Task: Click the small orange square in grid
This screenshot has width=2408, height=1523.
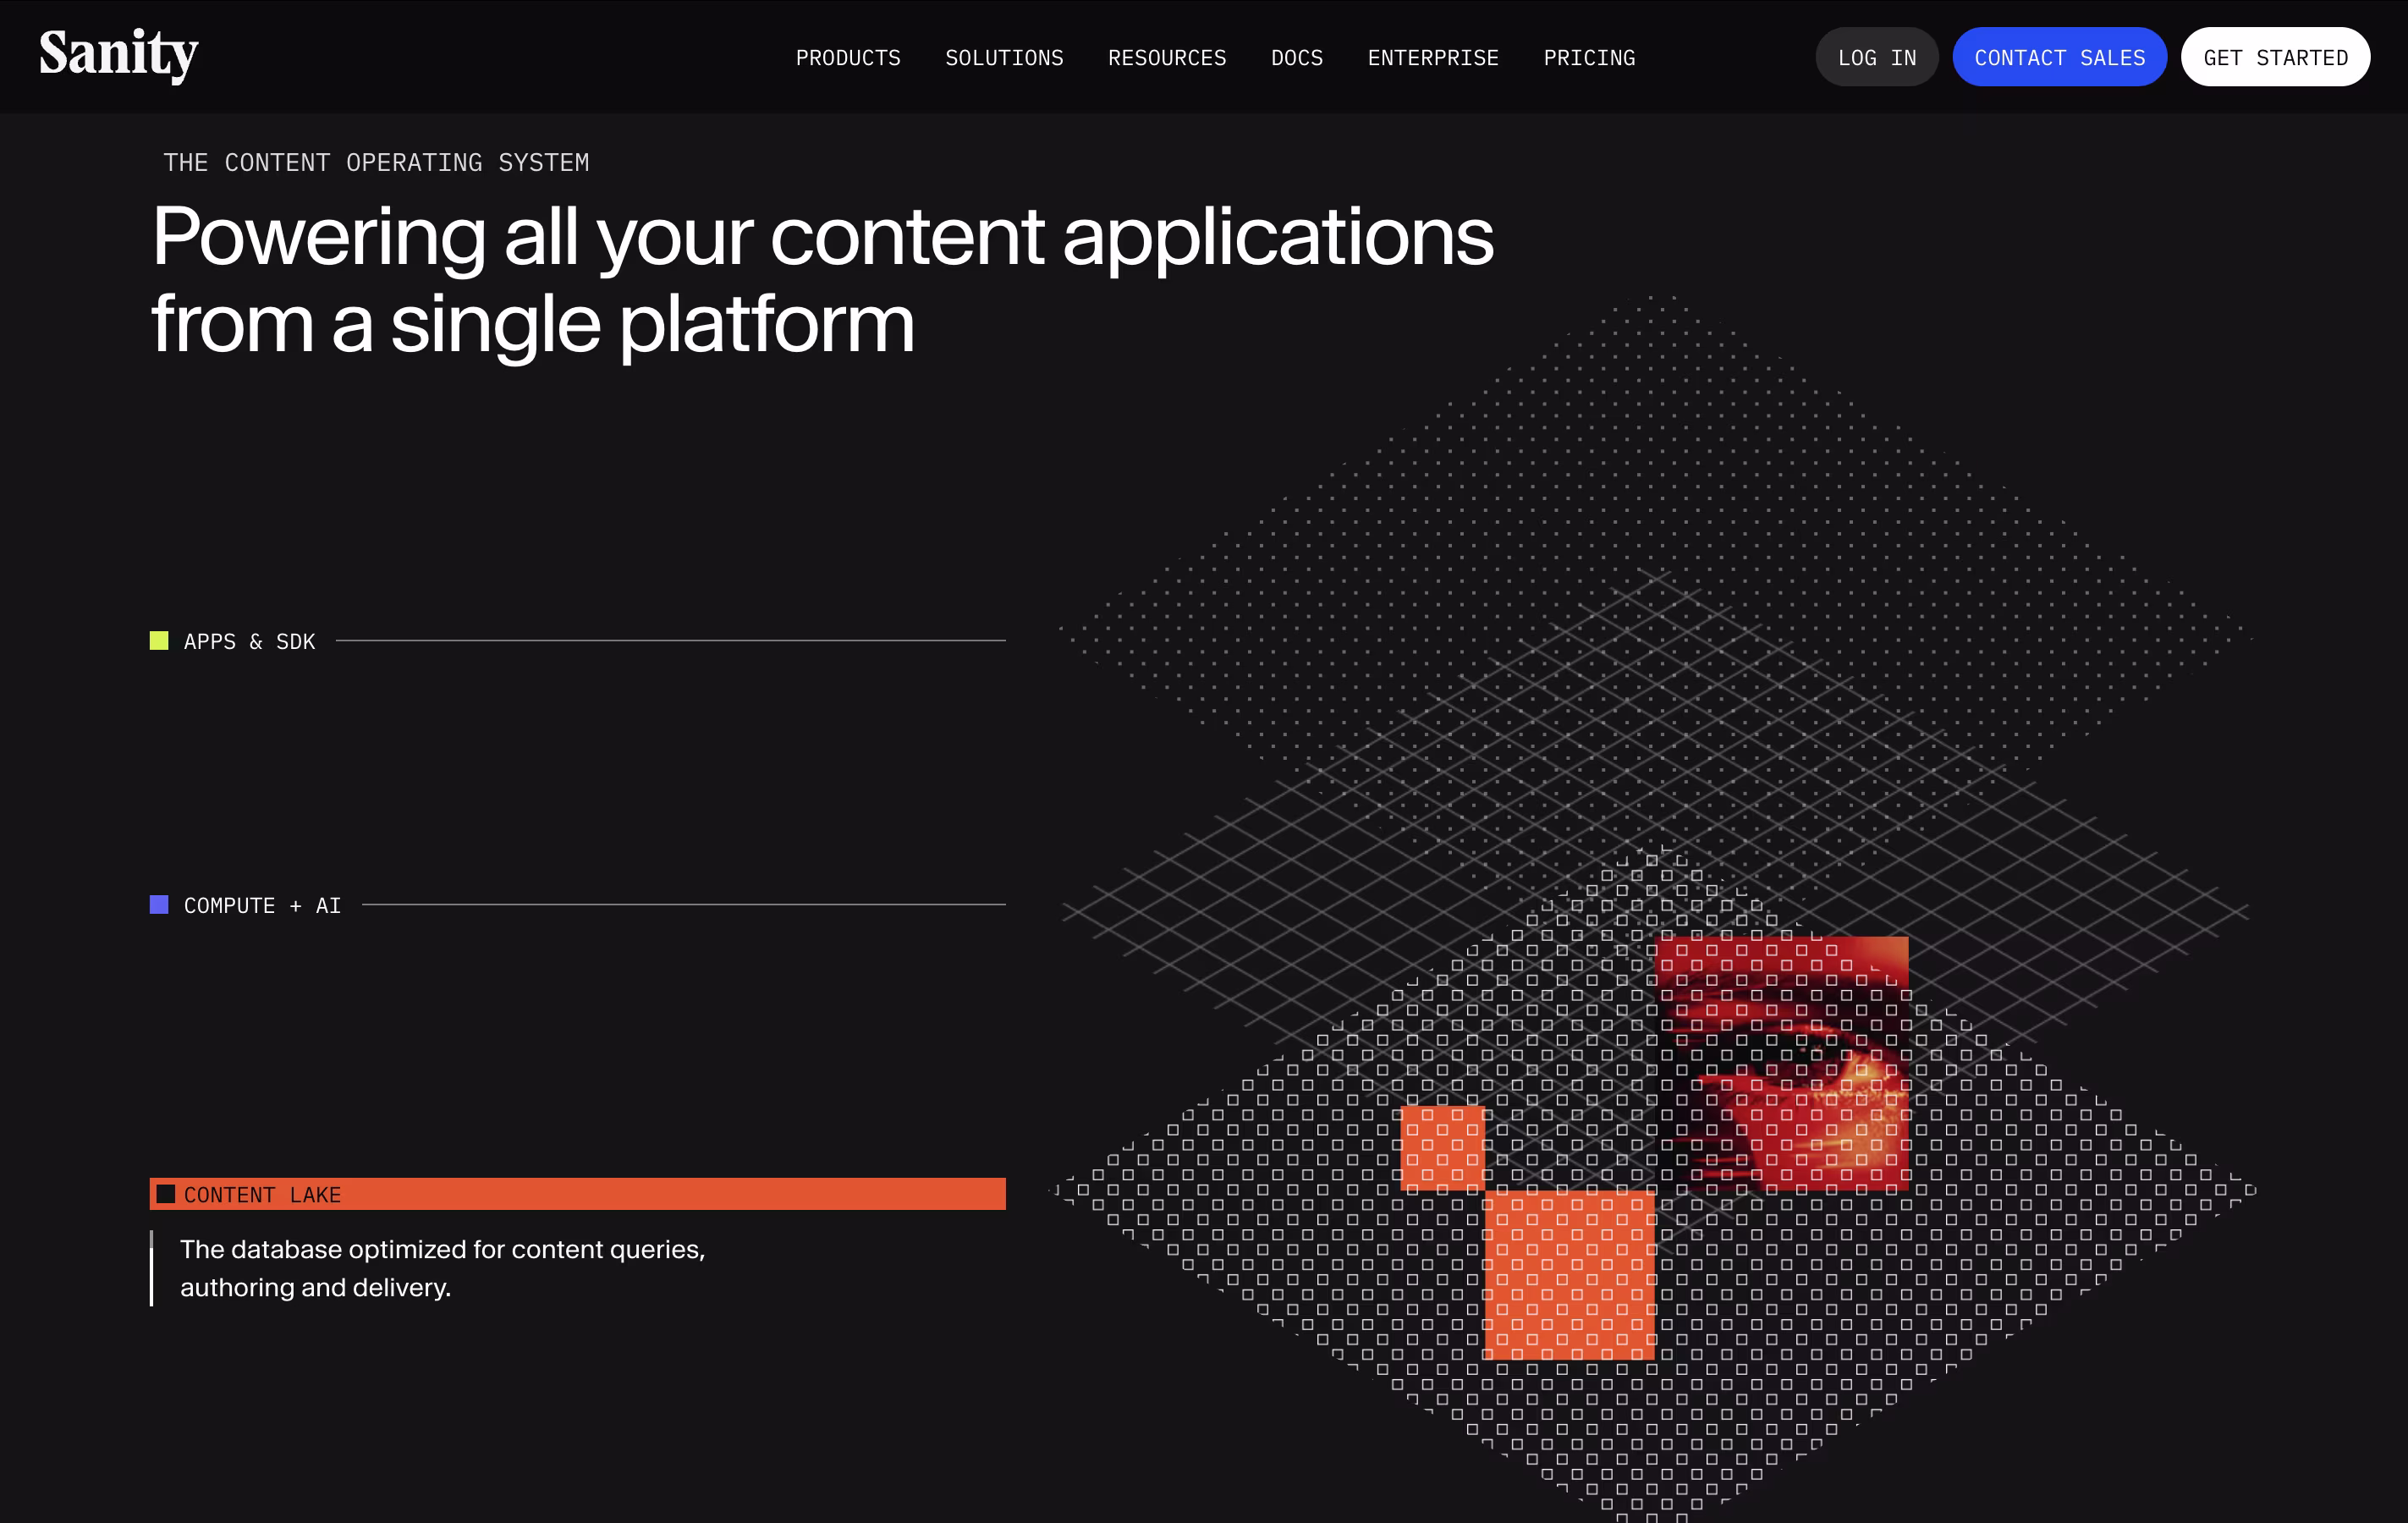Action: pos(1441,1147)
